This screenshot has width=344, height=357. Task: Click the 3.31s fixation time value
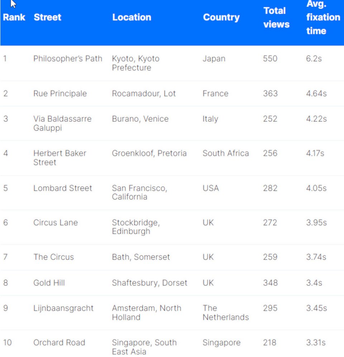click(x=316, y=343)
